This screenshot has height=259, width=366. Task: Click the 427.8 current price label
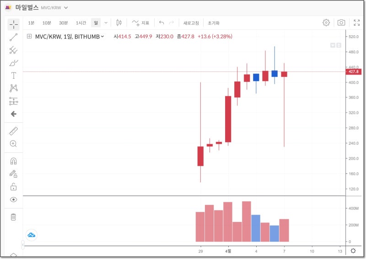(353, 72)
